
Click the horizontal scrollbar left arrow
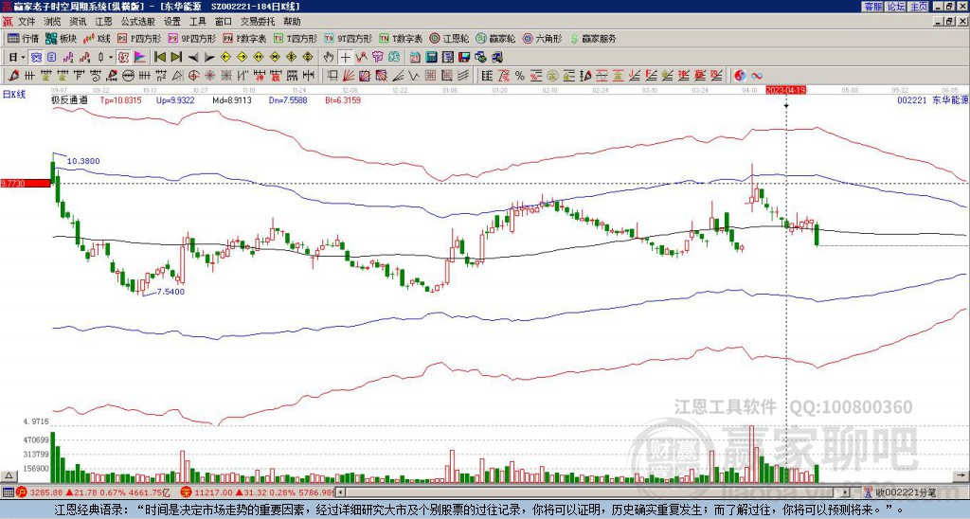340,492
